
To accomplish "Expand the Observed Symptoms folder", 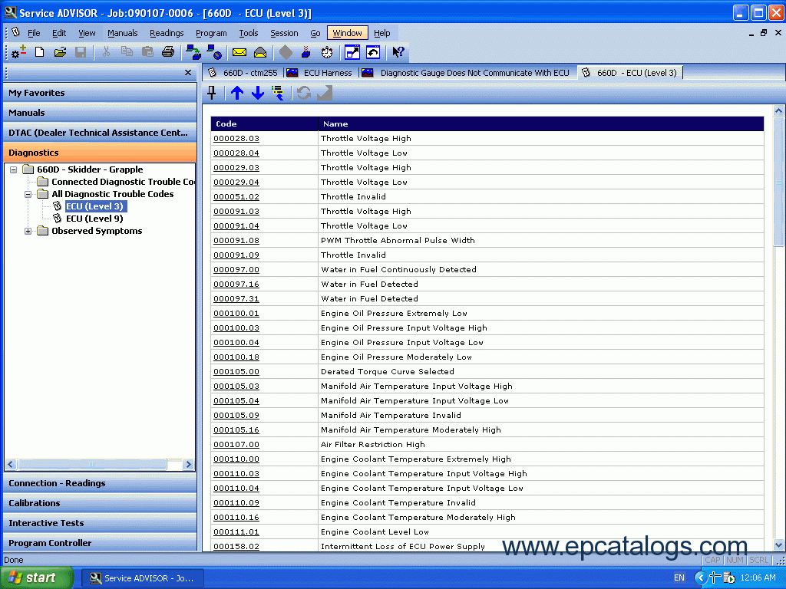I will (x=28, y=231).
